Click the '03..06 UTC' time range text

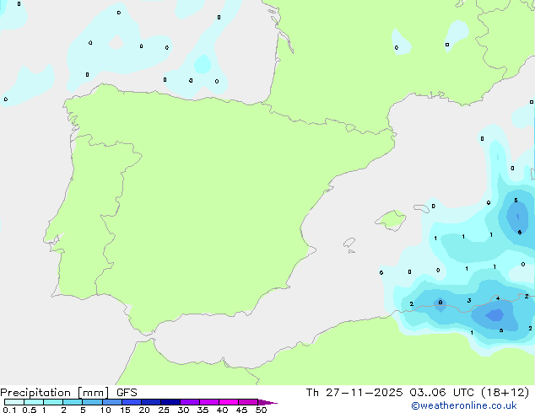442,393
